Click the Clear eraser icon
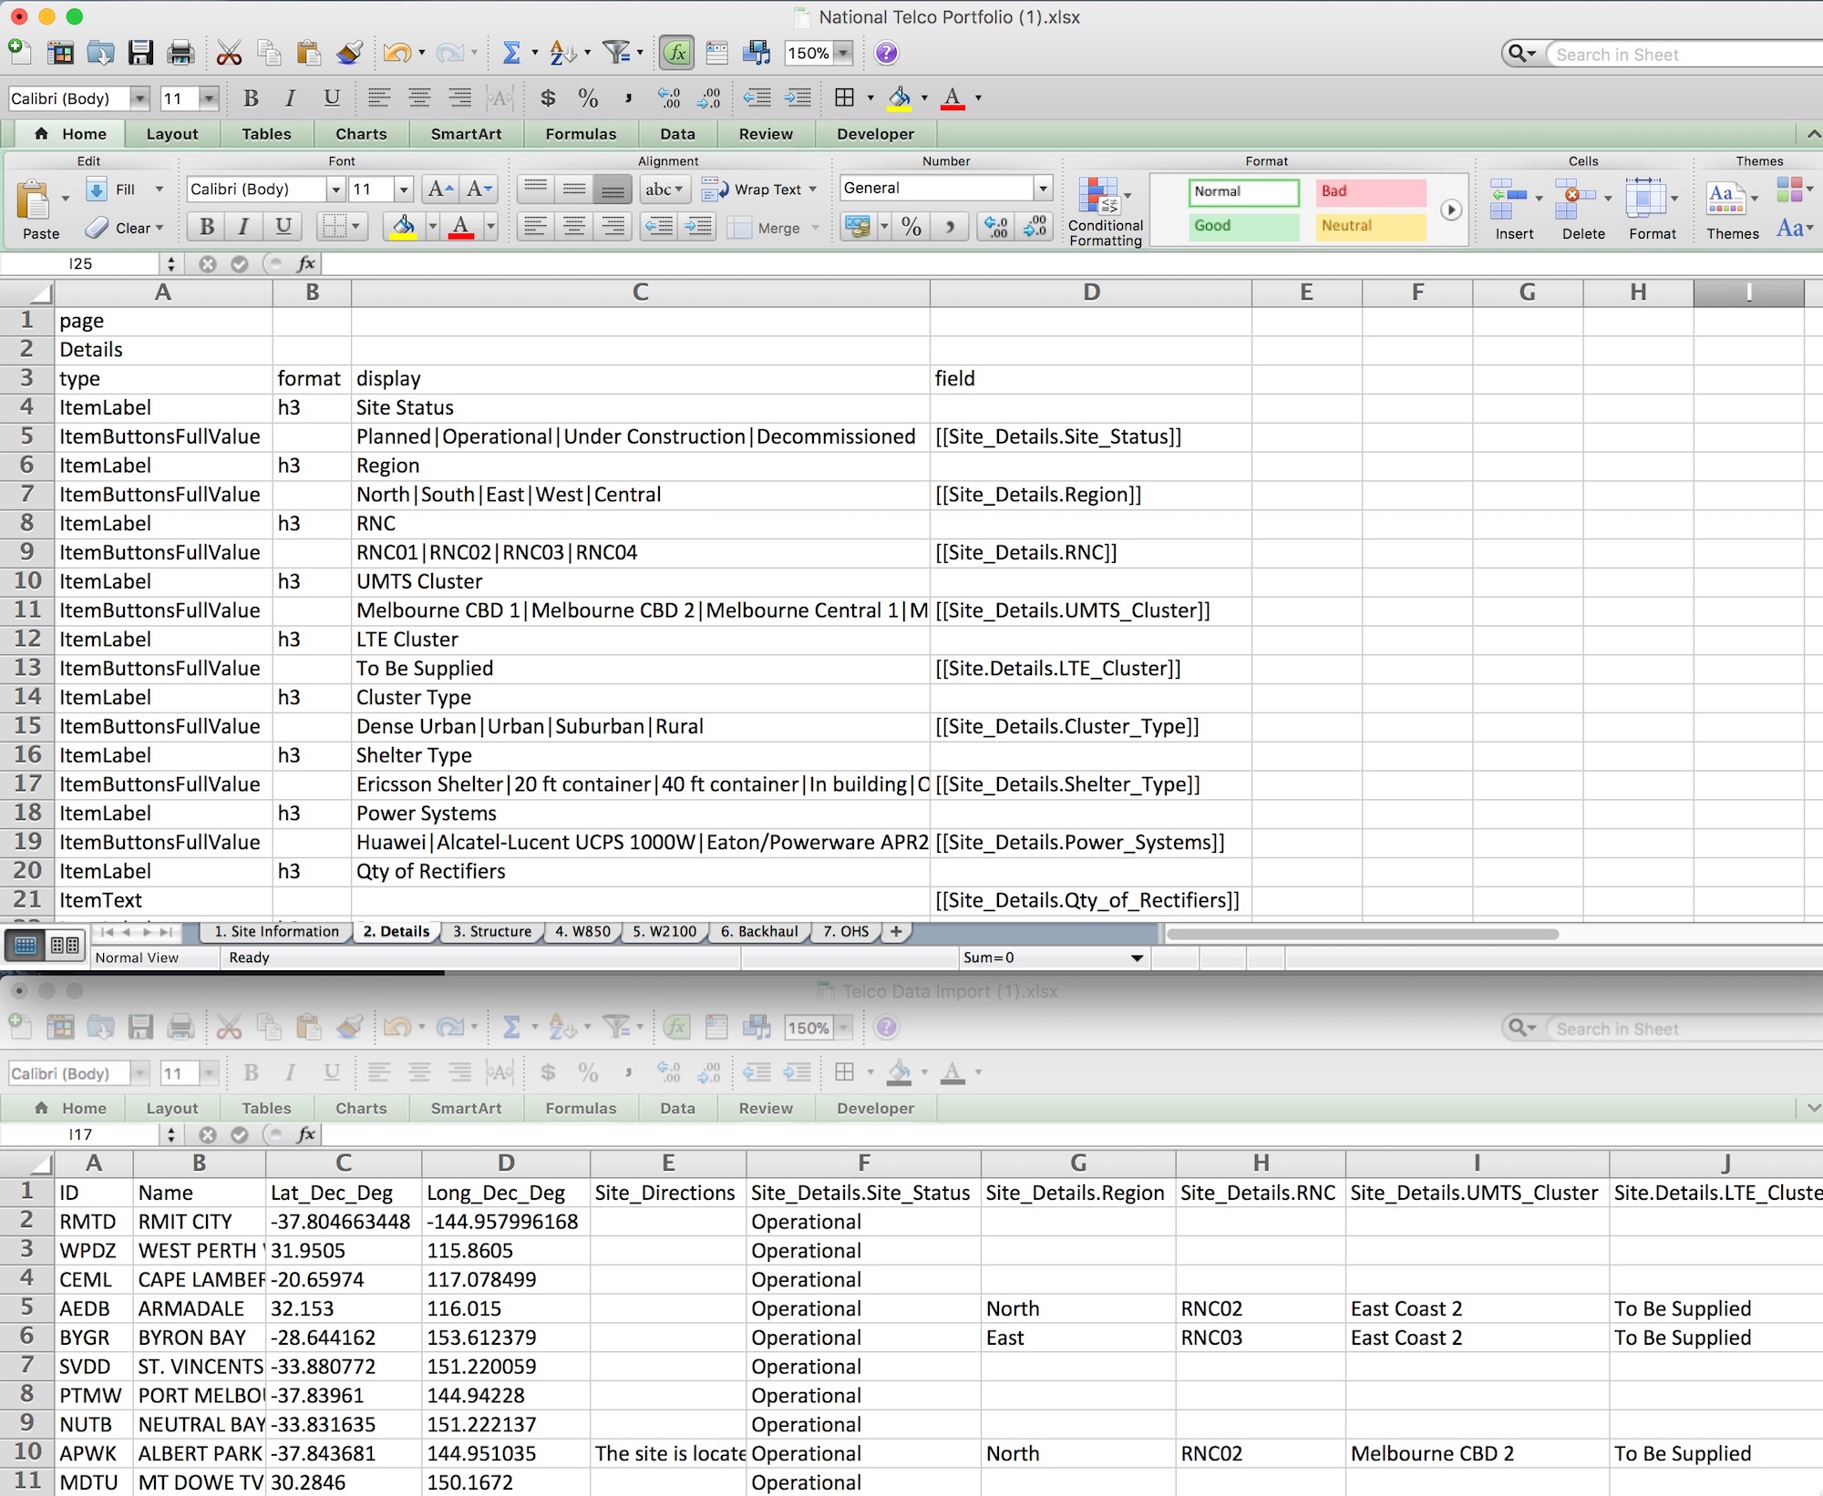This screenshot has width=1823, height=1496. click(97, 227)
